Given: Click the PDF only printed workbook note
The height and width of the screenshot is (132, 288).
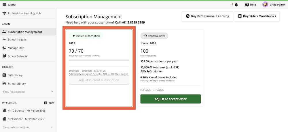Looking at the screenshot, I should click(158, 81).
